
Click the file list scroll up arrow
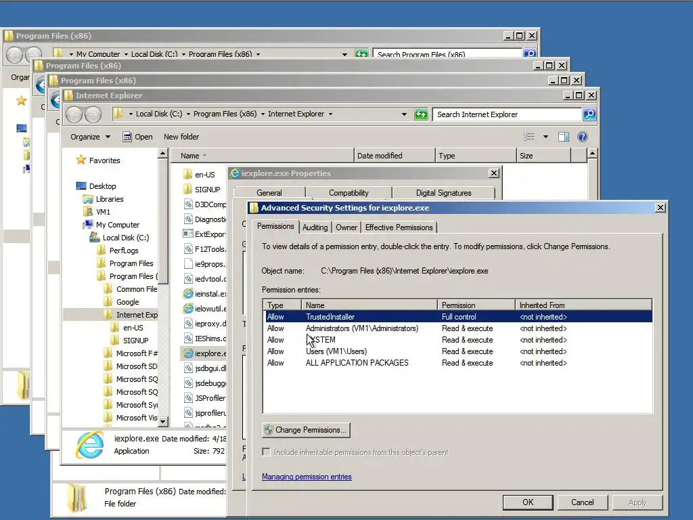pos(592,154)
